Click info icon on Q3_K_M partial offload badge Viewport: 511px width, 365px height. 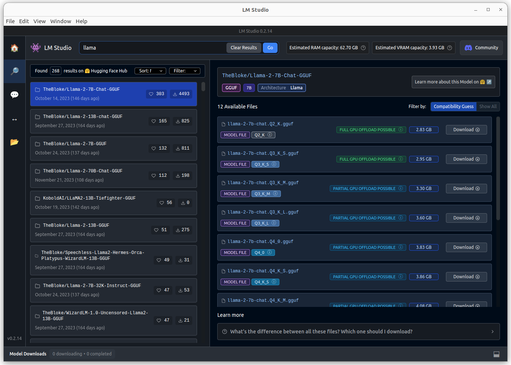[401, 188]
